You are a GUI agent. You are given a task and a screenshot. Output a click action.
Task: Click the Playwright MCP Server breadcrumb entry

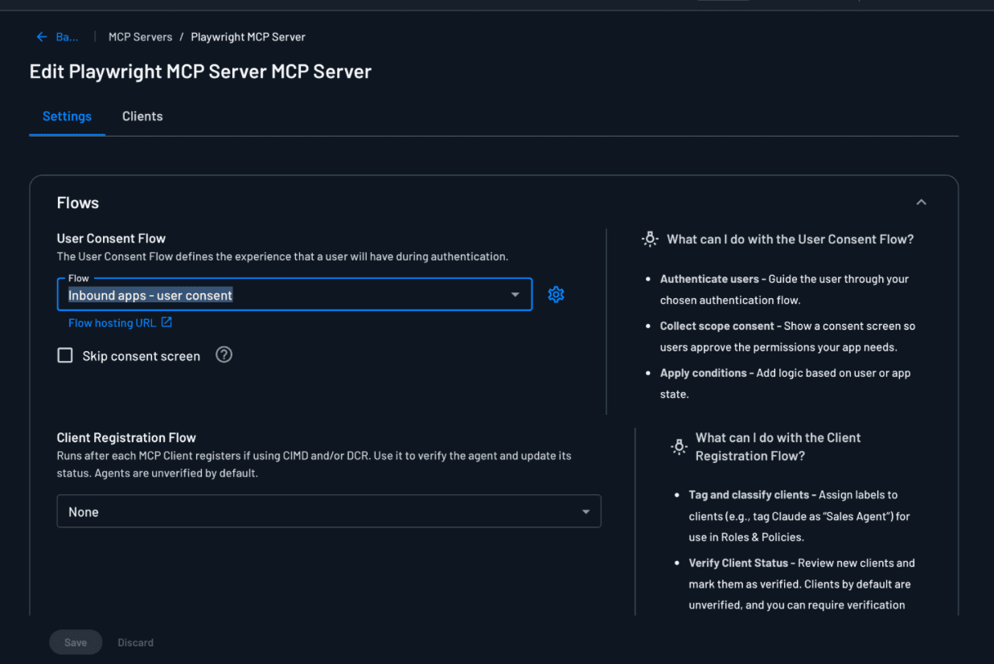(248, 36)
